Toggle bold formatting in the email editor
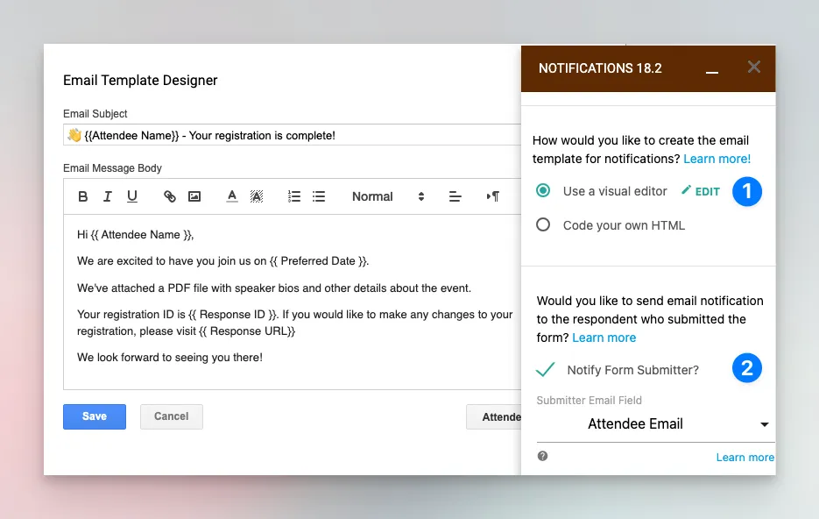Viewport: 819px width, 519px height. (x=82, y=196)
